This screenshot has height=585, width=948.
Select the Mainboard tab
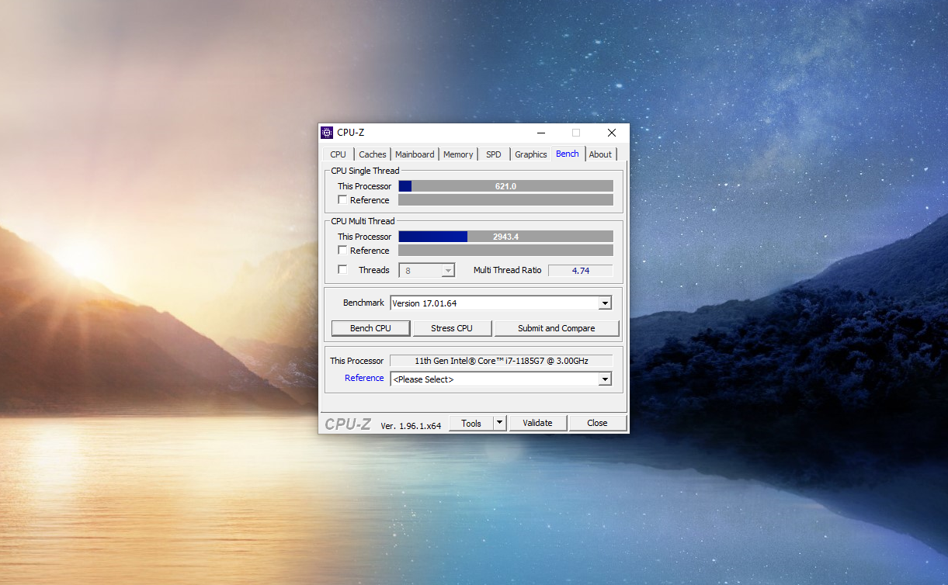point(415,154)
